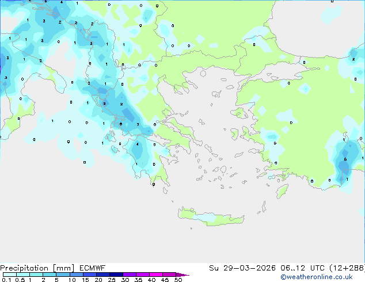This screenshot has width=365, height=282.
Task: Pick the 10–15 mm legend color box
Action: pos(76,275)
